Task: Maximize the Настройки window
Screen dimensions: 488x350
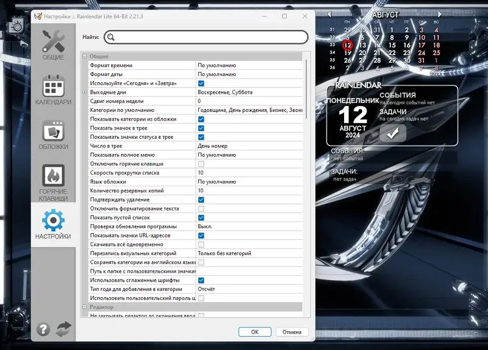Action: [284, 16]
